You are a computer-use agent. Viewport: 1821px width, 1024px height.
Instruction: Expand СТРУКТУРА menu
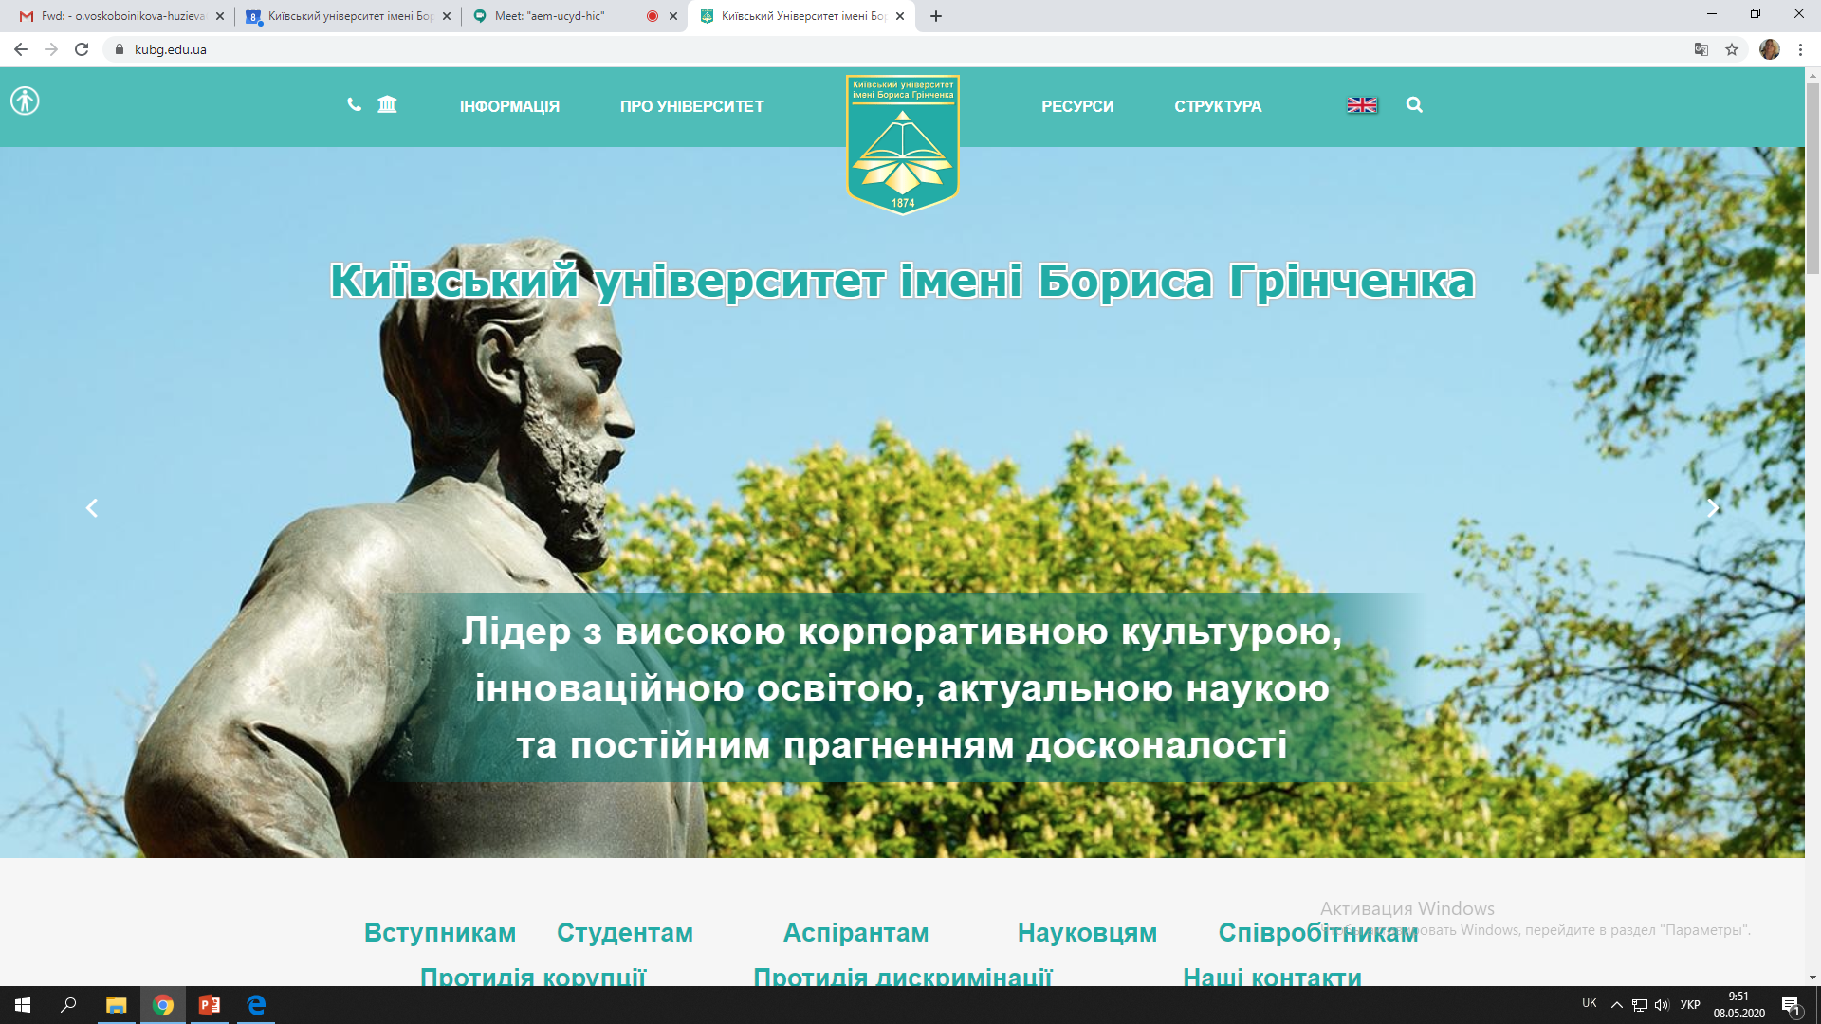(1218, 106)
